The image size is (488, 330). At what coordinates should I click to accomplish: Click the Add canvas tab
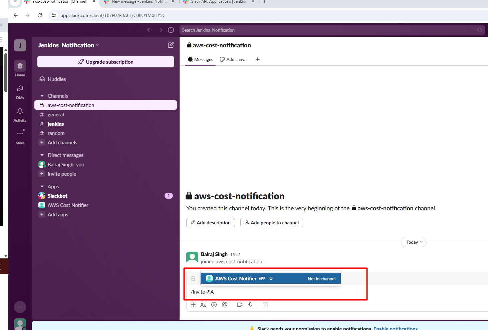[234, 59]
